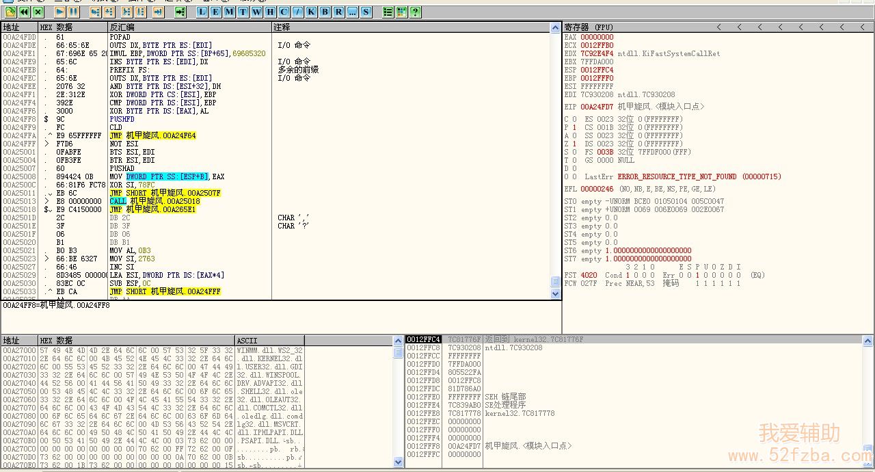875x472 pixels.
Task: Click FST status word value 4020
Action: pos(588,275)
